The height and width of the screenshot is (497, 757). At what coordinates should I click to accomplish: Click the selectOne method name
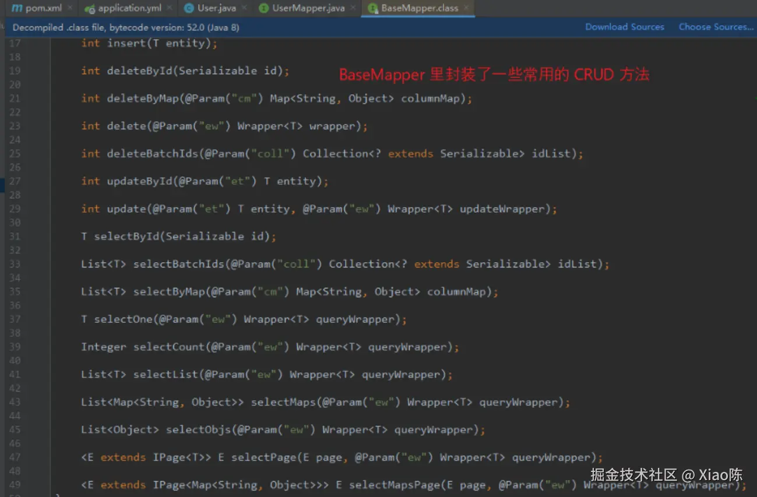[124, 319]
